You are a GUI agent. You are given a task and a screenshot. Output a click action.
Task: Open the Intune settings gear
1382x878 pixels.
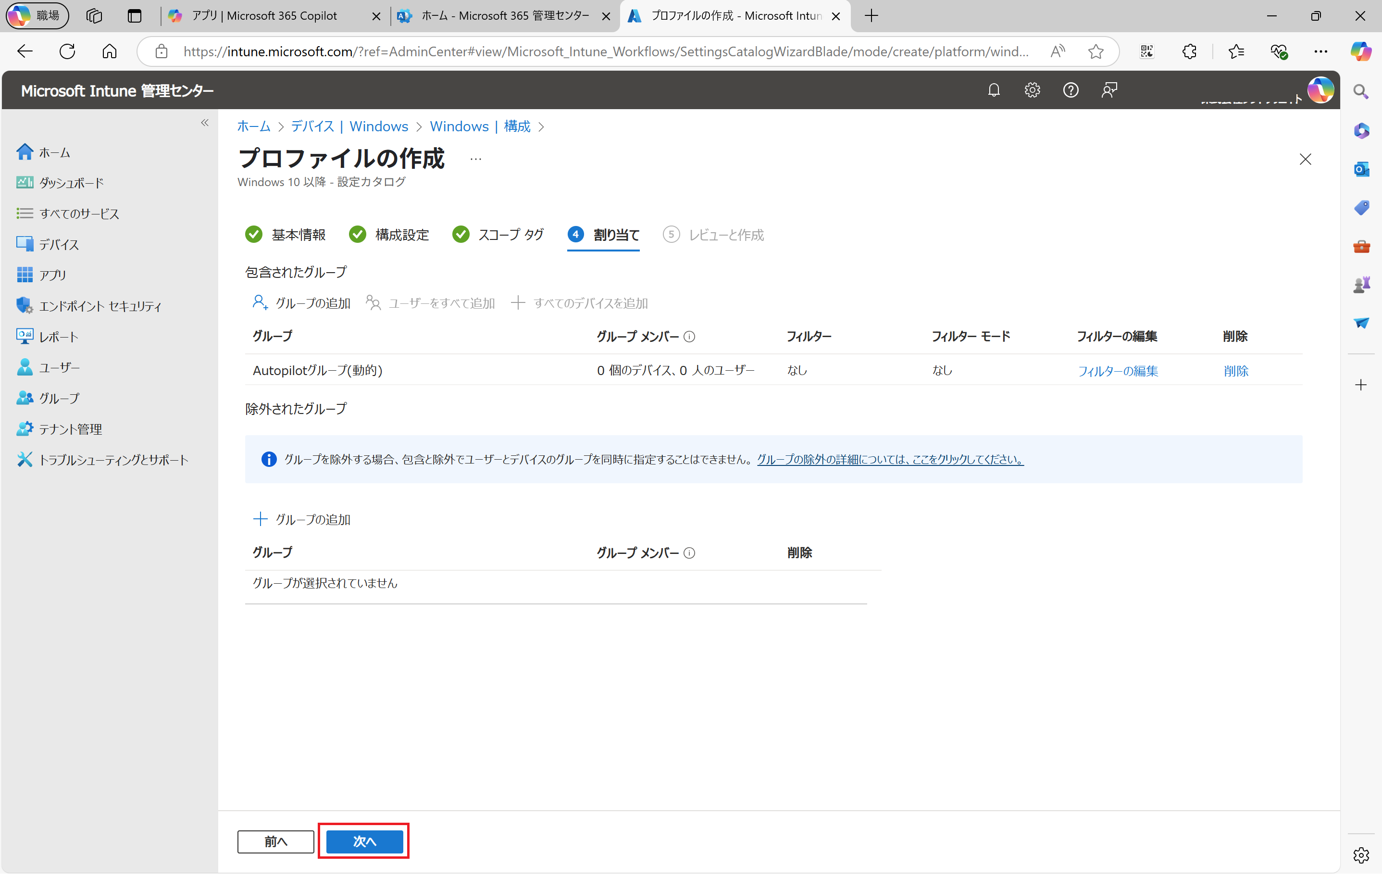click(x=1032, y=89)
